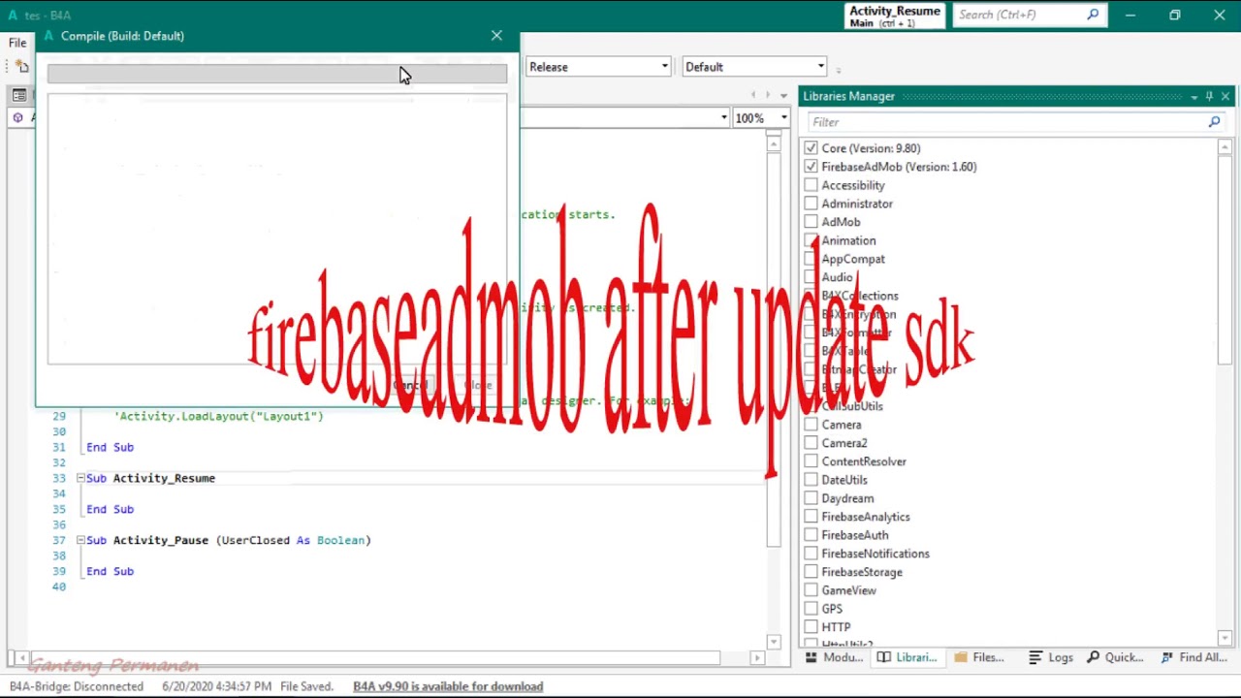Image resolution: width=1241 pixels, height=698 pixels.
Task: Click the search magnifier icon in title bar
Action: tap(1093, 15)
